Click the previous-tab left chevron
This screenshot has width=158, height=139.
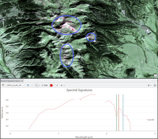tap(153, 81)
